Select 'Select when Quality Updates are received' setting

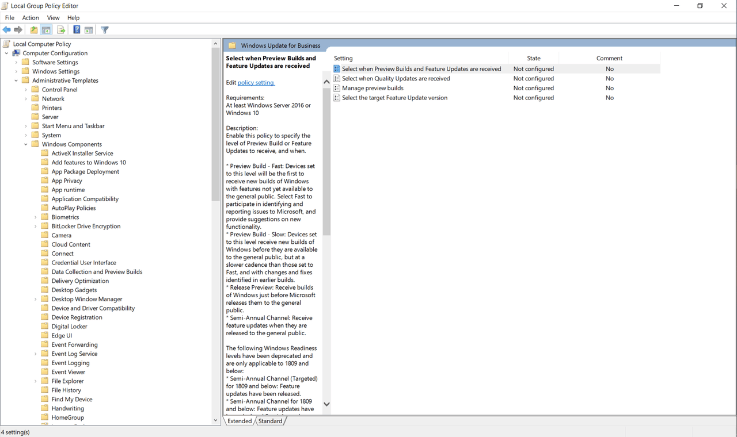click(x=396, y=79)
